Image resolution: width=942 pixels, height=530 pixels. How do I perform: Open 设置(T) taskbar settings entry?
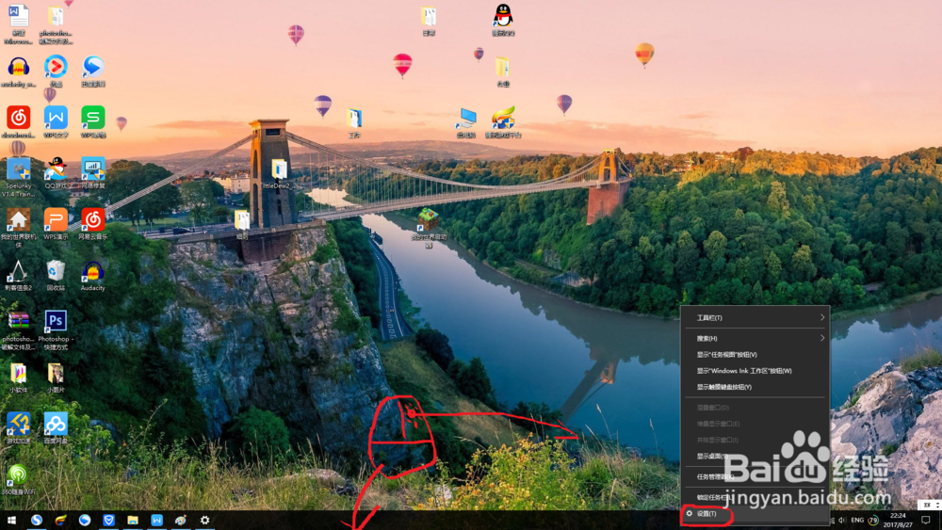click(755, 514)
